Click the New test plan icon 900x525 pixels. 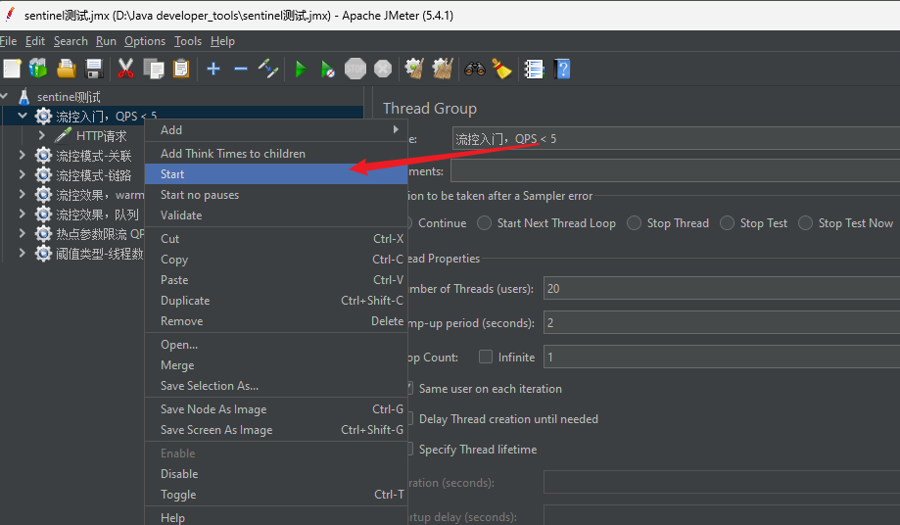coord(12,69)
